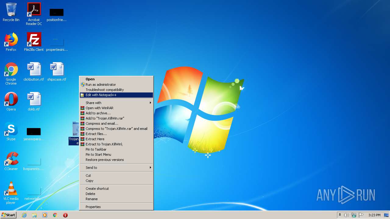Image resolution: width=390 pixels, height=219 pixels.
Task: Select the shipscase.rtf document icon
Action: 57,72
